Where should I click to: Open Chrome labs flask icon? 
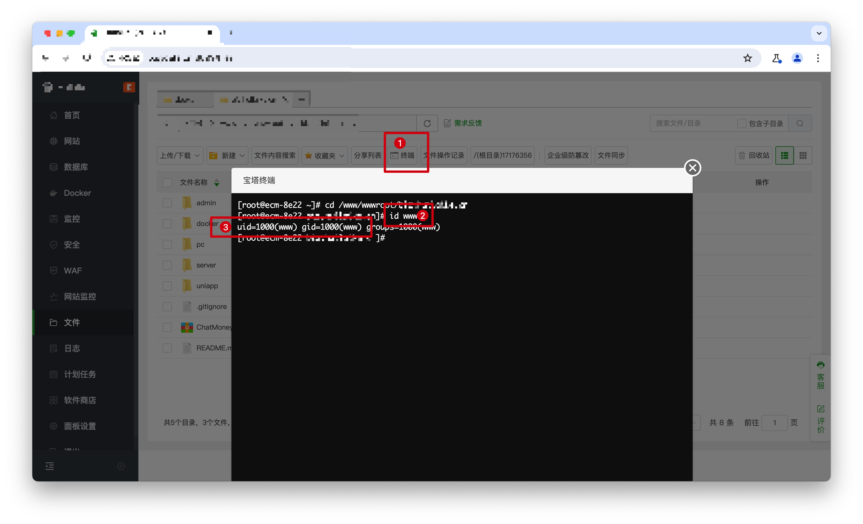776,58
